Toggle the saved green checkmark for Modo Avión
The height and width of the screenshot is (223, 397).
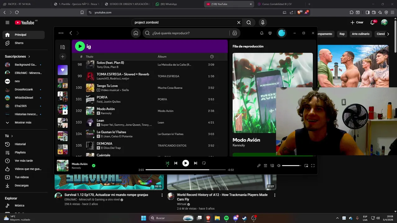pos(94,166)
